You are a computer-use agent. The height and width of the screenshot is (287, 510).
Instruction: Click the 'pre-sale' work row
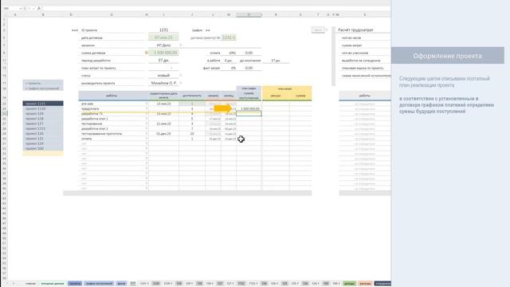click(112, 104)
